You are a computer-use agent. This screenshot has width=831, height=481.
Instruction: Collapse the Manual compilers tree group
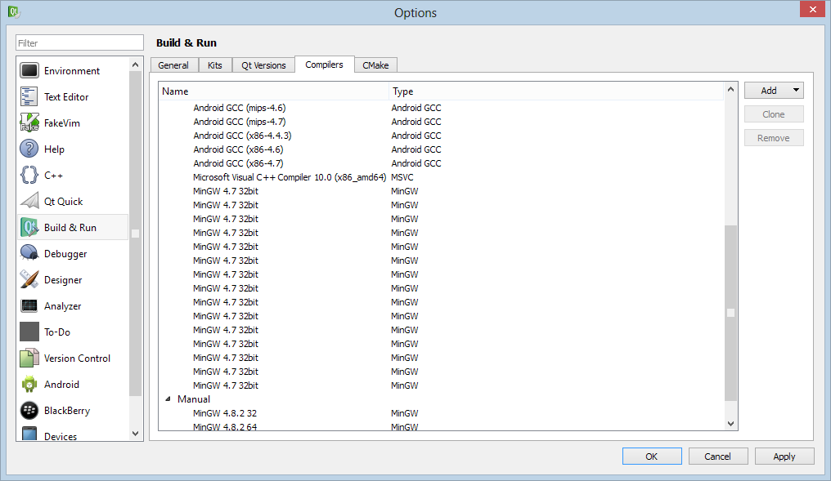click(x=168, y=399)
